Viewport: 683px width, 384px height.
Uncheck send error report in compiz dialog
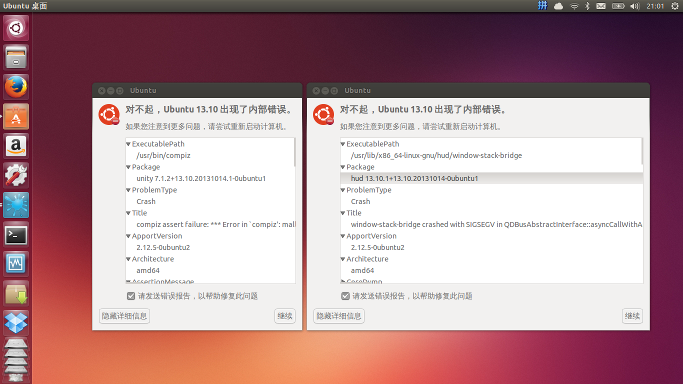pos(131,296)
